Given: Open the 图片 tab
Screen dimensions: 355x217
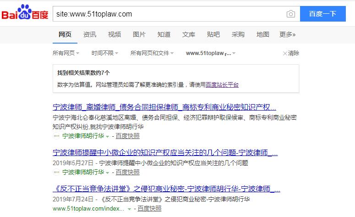Looking at the screenshot, I should (139, 34).
